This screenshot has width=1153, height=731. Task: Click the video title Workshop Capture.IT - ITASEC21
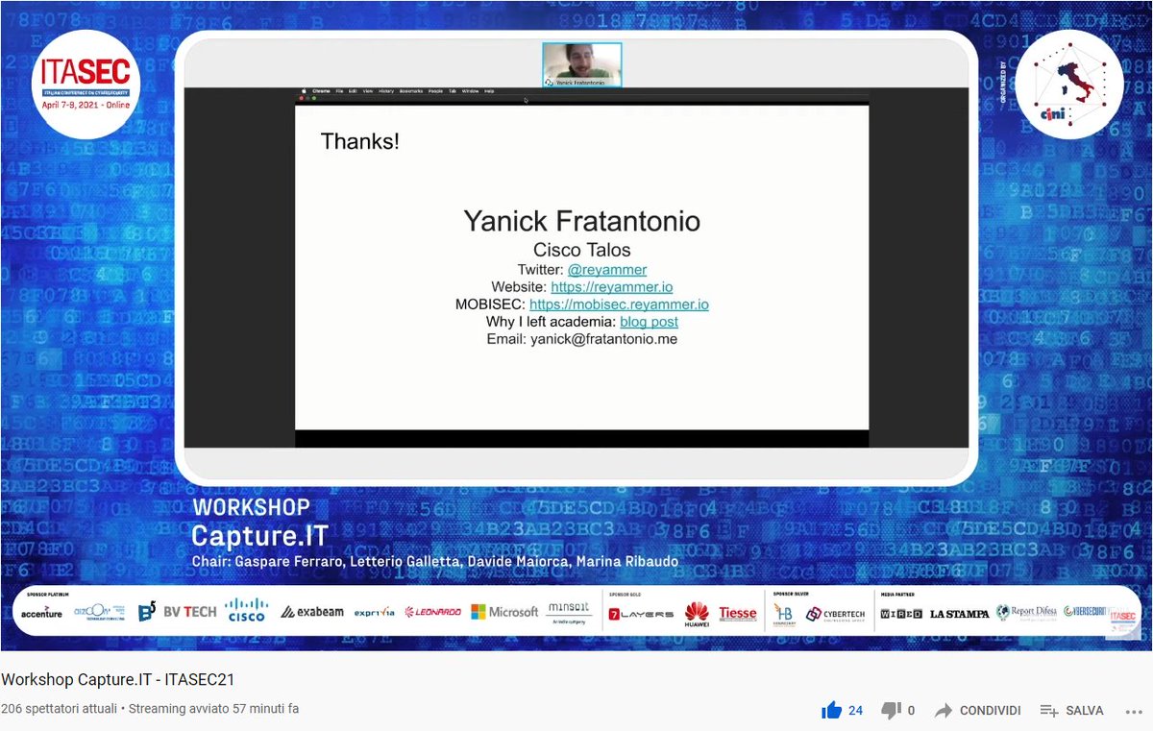pyautogui.click(x=118, y=680)
